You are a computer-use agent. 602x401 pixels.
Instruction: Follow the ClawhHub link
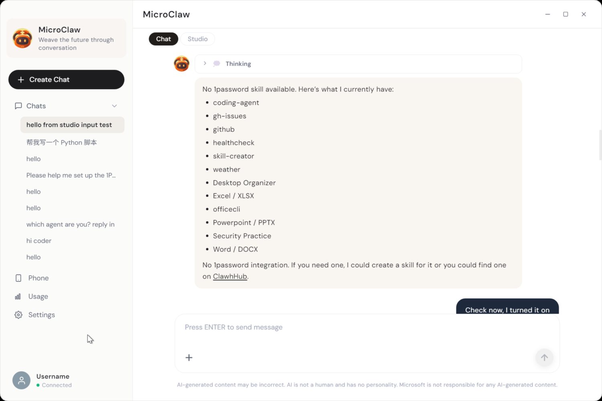click(230, 276)
